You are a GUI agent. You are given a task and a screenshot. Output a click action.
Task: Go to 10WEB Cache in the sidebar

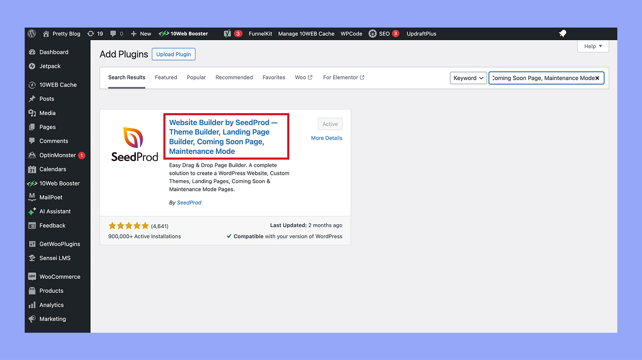[58, 85]
